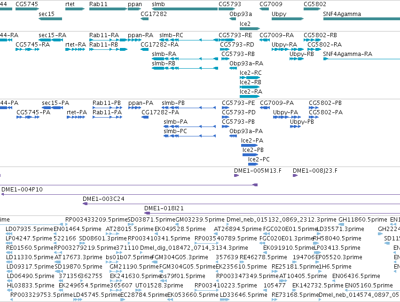Select the DME1-005M13.F clone end
Image resolution: width=400 pixels, height=302 pixels.
tap(236, 175)
